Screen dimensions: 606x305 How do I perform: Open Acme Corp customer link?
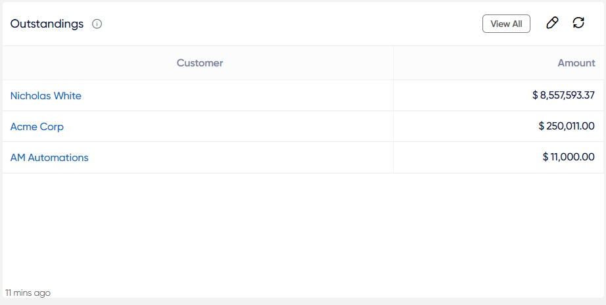37,126
